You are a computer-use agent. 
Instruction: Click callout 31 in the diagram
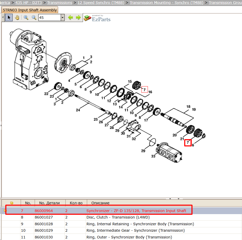[x=128, y=136]
